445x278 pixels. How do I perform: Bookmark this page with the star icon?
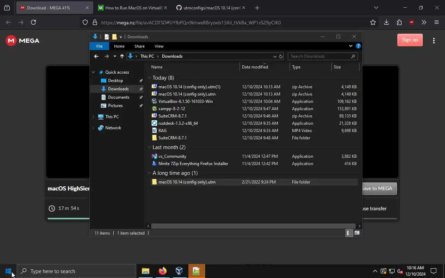click(373, 22)
